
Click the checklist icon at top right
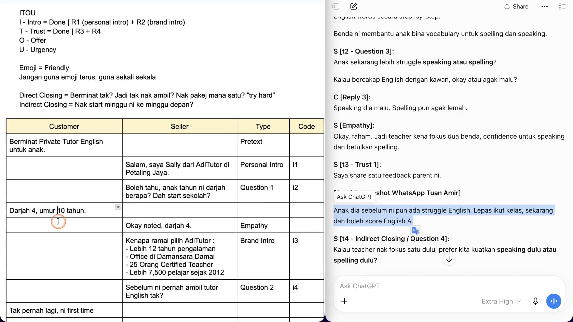[562, 7]
